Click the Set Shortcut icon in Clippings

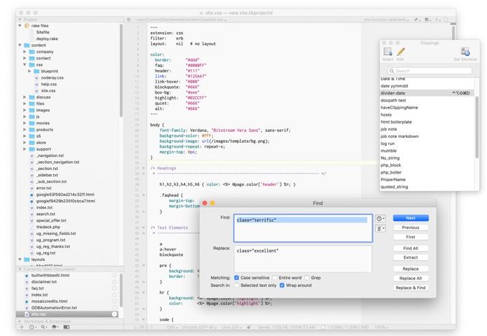[465, 52]
